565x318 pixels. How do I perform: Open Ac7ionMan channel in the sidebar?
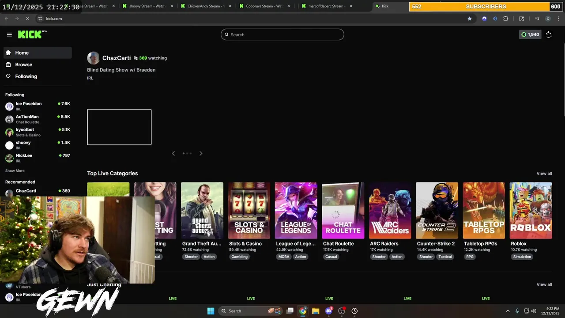tap(38, 119)
